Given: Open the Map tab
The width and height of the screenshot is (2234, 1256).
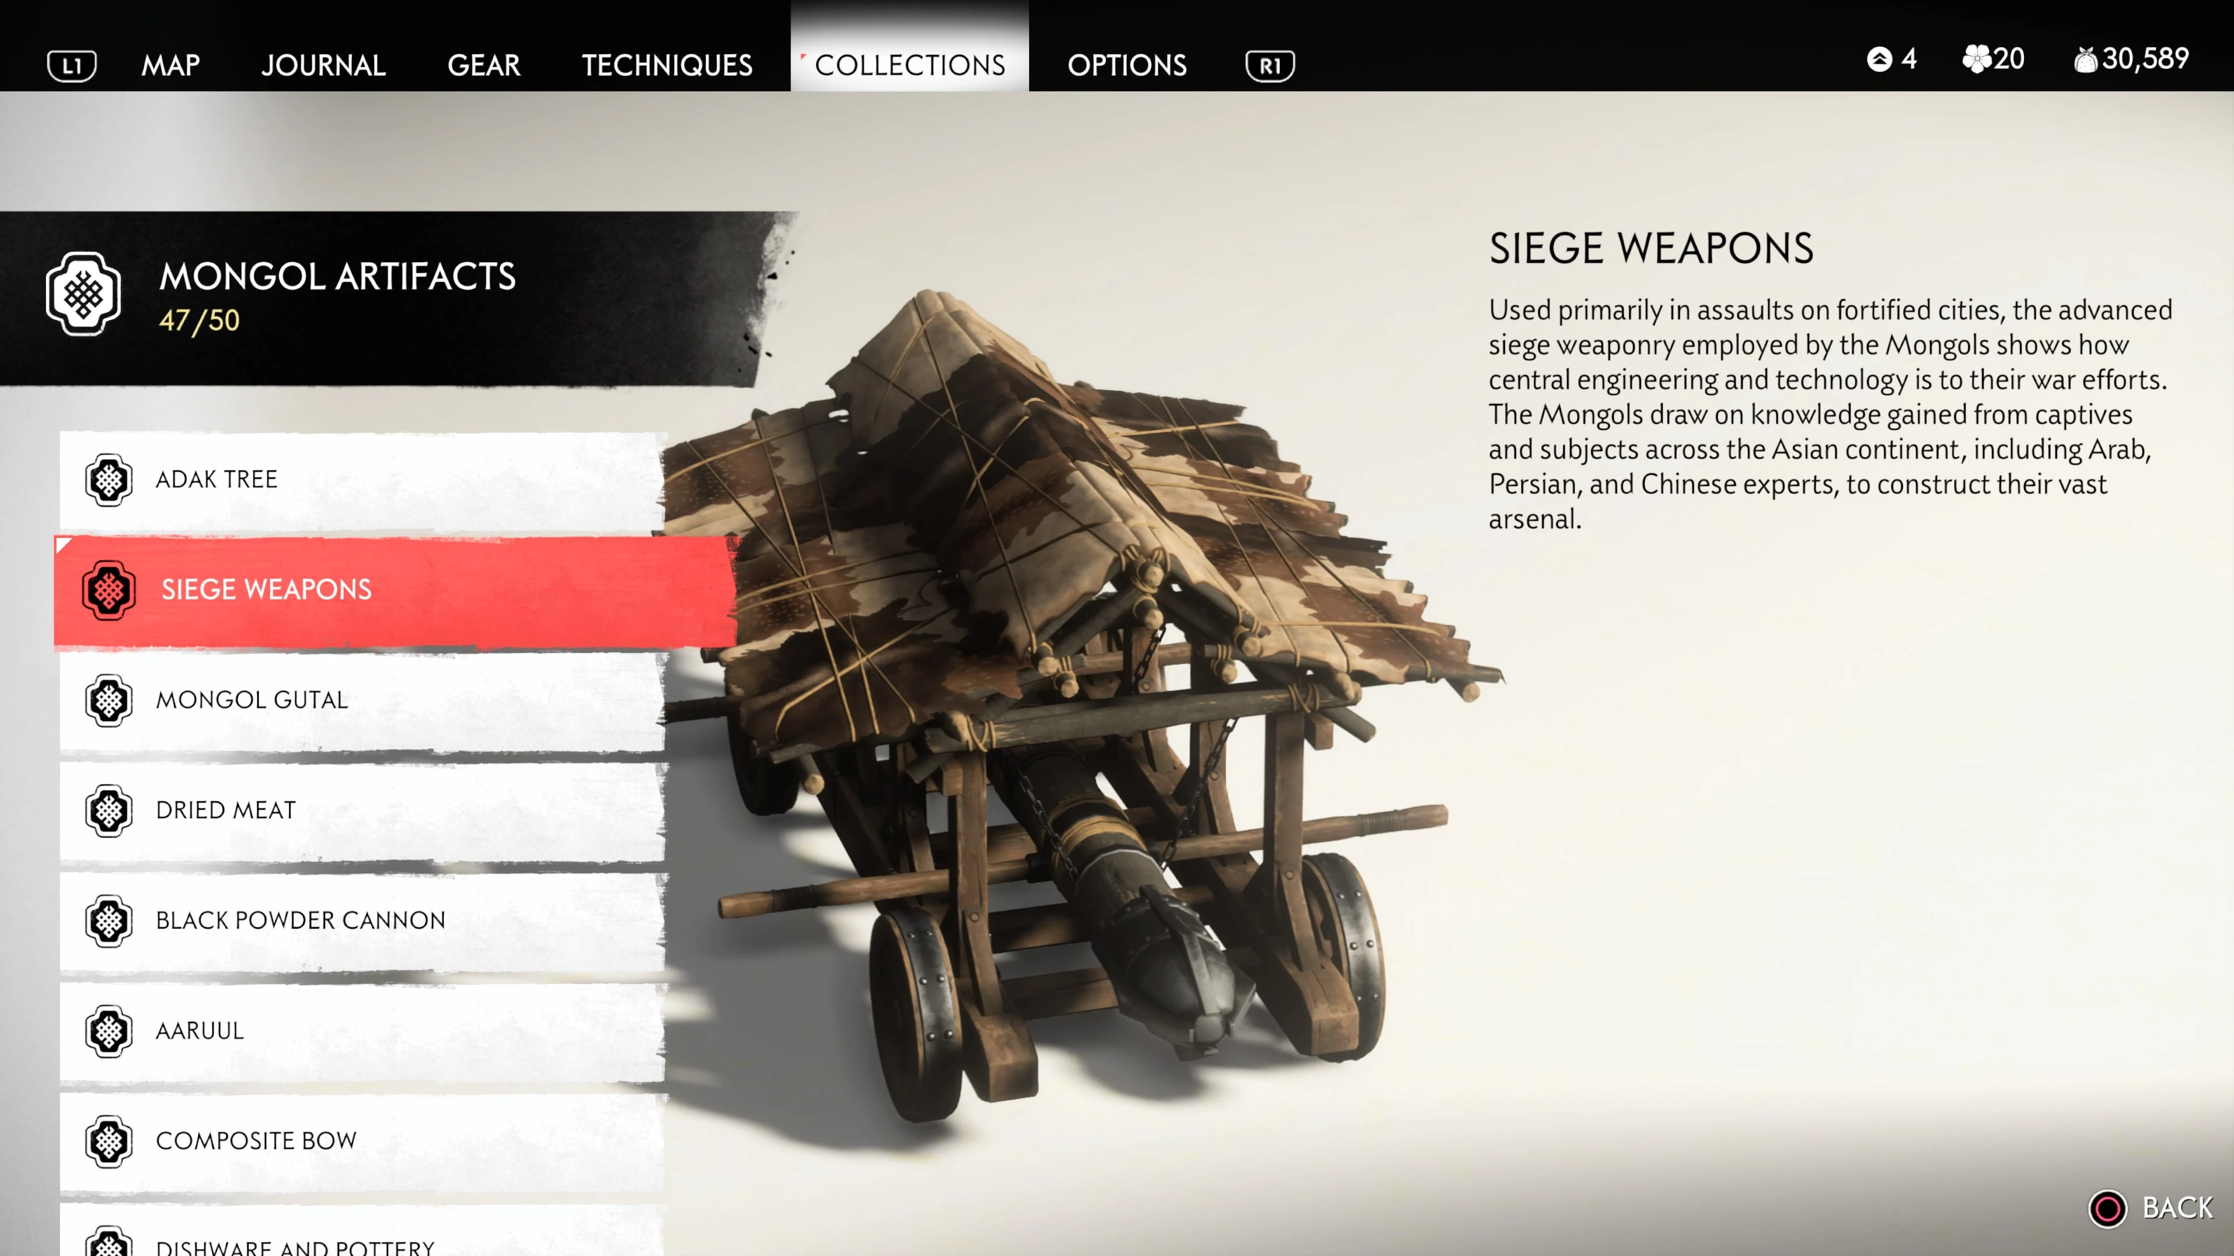Looking at the screenshot, I should [171, 66].
